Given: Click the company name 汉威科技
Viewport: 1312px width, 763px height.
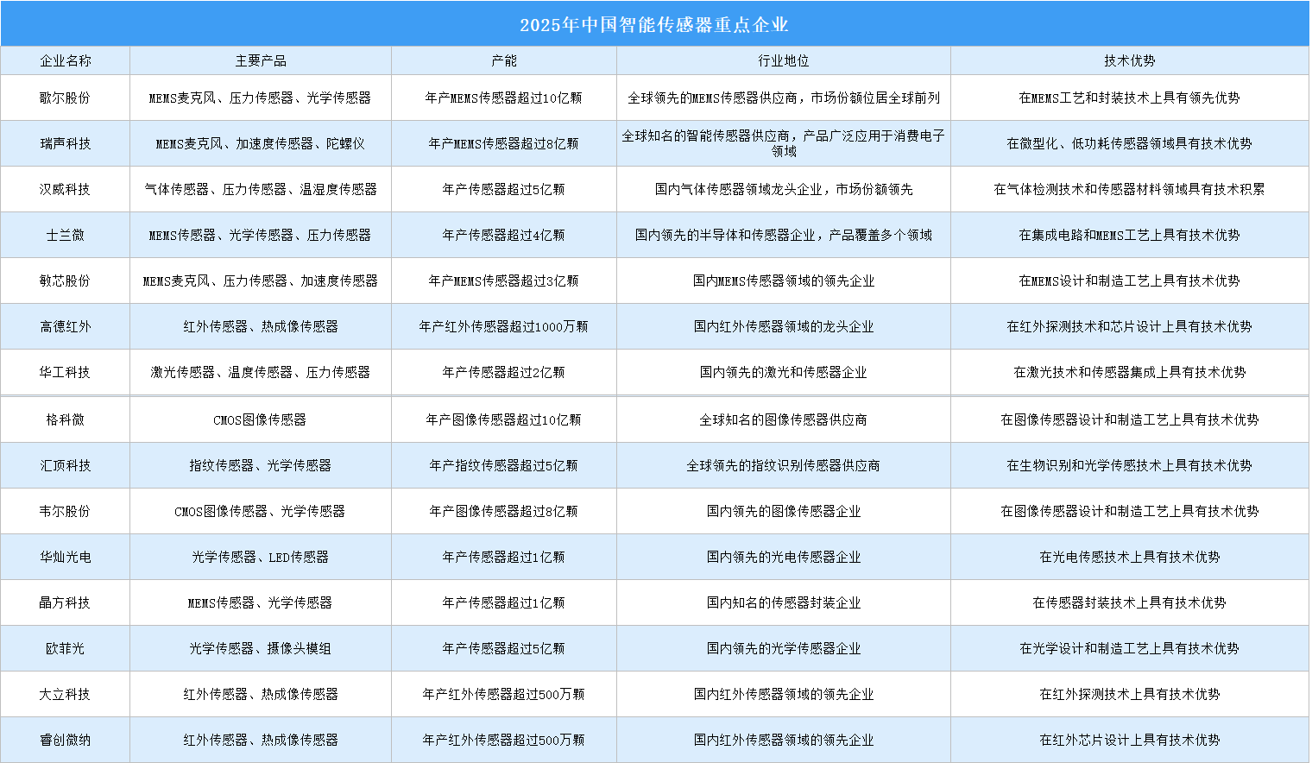Looking at the screenshot, I should tap(65, 189).
